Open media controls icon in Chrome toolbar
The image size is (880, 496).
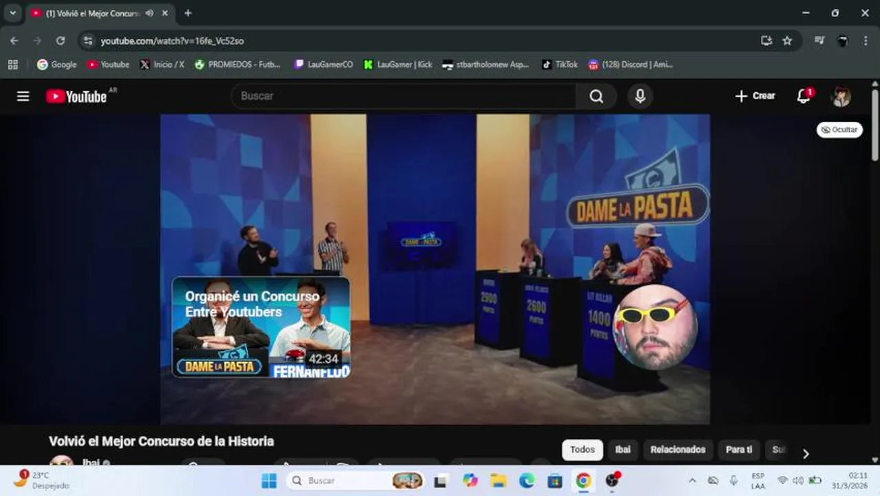click(819, 41)
